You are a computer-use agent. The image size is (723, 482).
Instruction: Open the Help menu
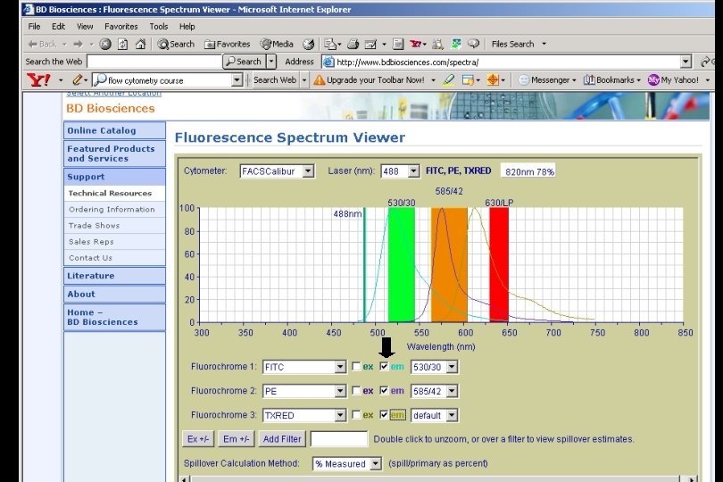pos(187,26)
